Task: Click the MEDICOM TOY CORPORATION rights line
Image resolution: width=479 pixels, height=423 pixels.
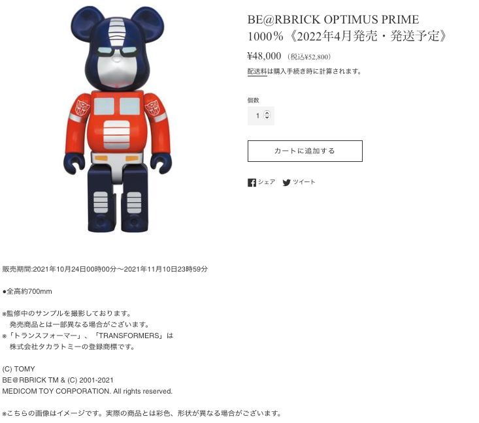Action: (88, 391)
